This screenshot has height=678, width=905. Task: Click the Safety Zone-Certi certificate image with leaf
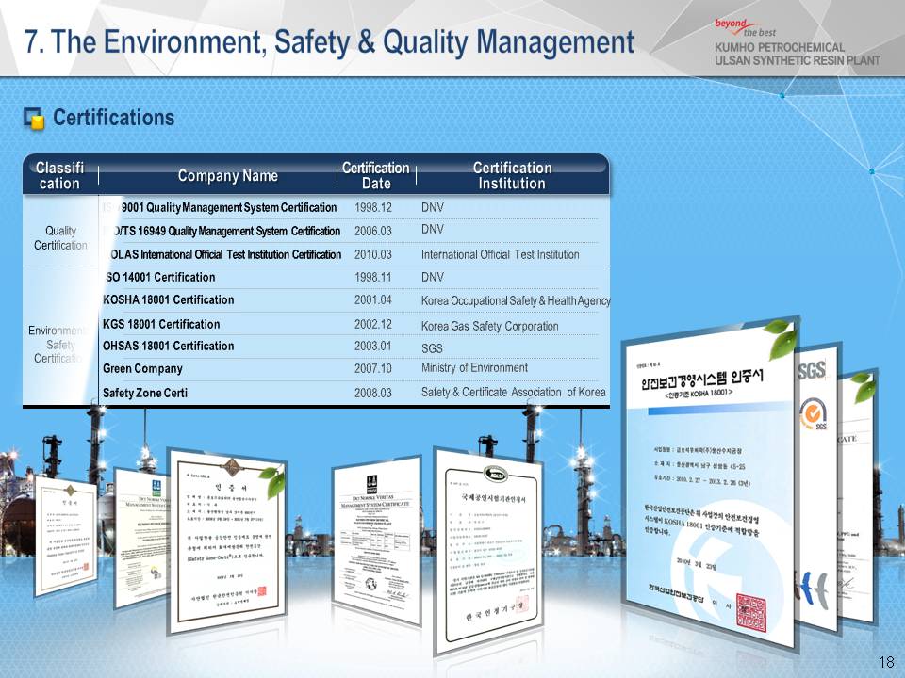point(227,542)
